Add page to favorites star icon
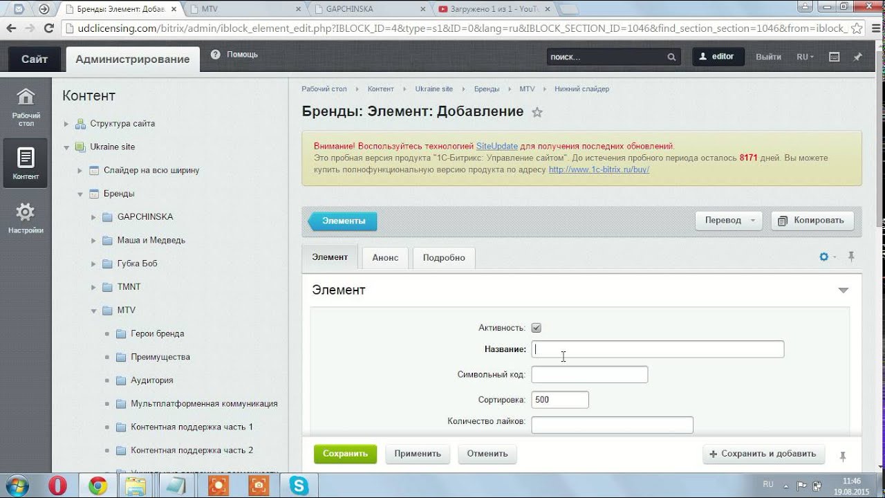Image resolution: width=885 pixels, height=498 pixels. [x=537, y=112]
